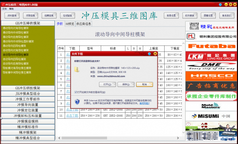Select 滑动导向中间导柱模架 in the list
The image size is (238, 144).
(15, 32)
